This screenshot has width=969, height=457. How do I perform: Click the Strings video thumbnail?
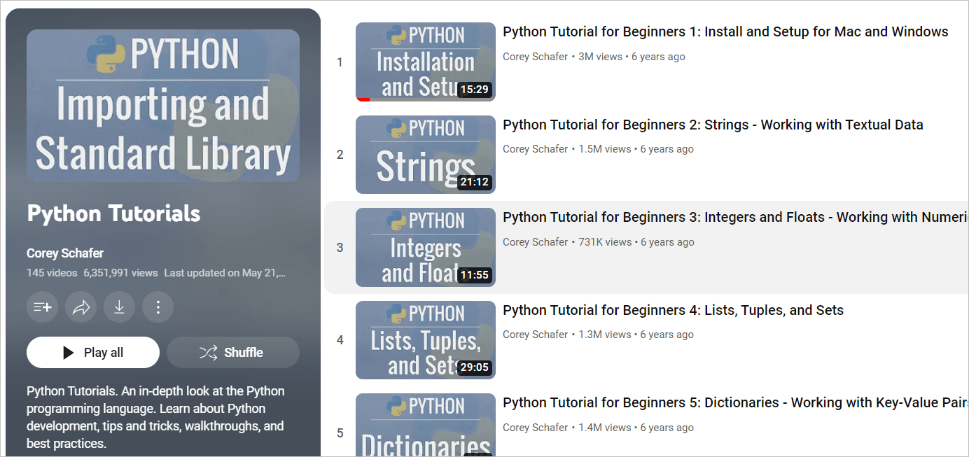426,155
